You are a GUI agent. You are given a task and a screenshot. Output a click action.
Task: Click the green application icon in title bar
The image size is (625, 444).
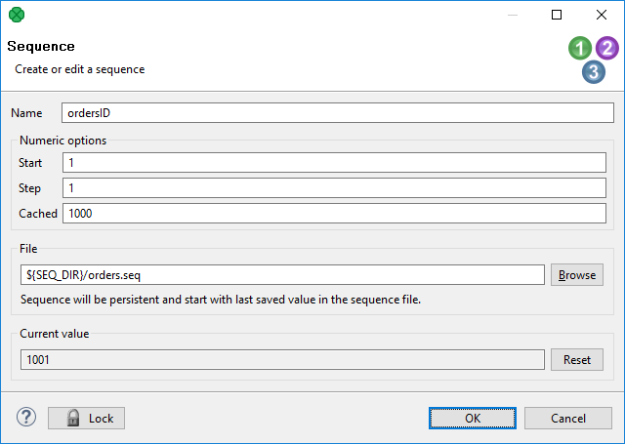17,15
